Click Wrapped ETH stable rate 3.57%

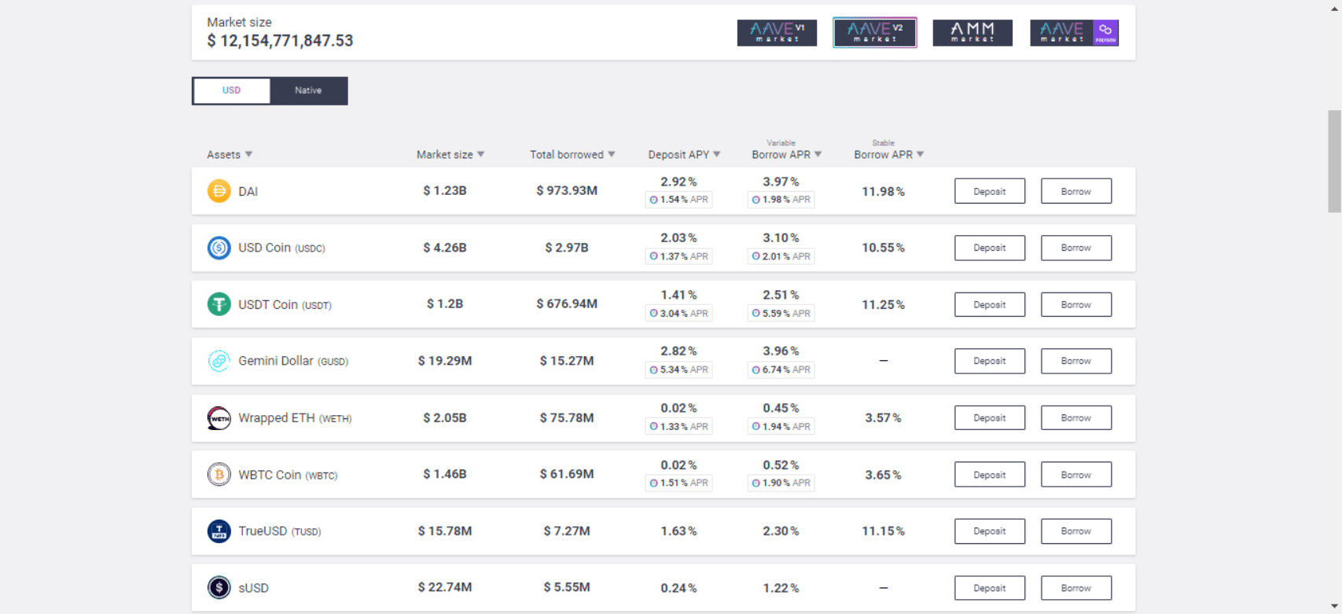click(x=884, y=417)
